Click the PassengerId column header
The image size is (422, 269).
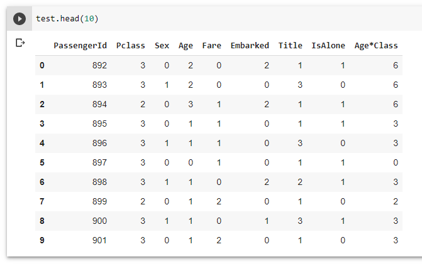click(x=80, y=46)
